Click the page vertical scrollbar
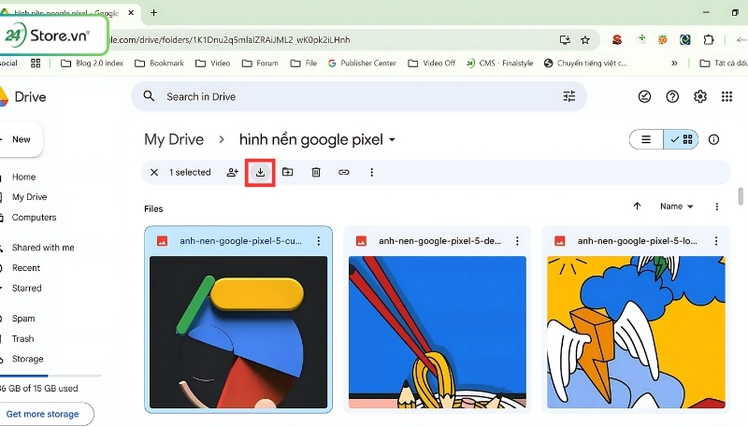Screen dimensions: 748x427 (741, 196)
